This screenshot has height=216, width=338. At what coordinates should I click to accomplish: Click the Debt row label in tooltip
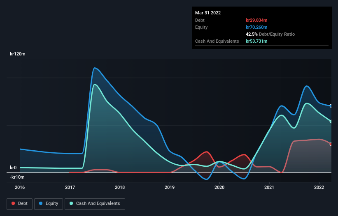[200, 20]
